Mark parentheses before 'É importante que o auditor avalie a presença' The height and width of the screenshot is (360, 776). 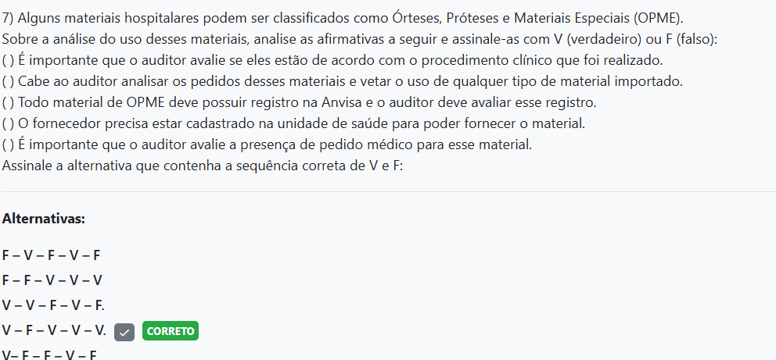(x=8, y=144)
